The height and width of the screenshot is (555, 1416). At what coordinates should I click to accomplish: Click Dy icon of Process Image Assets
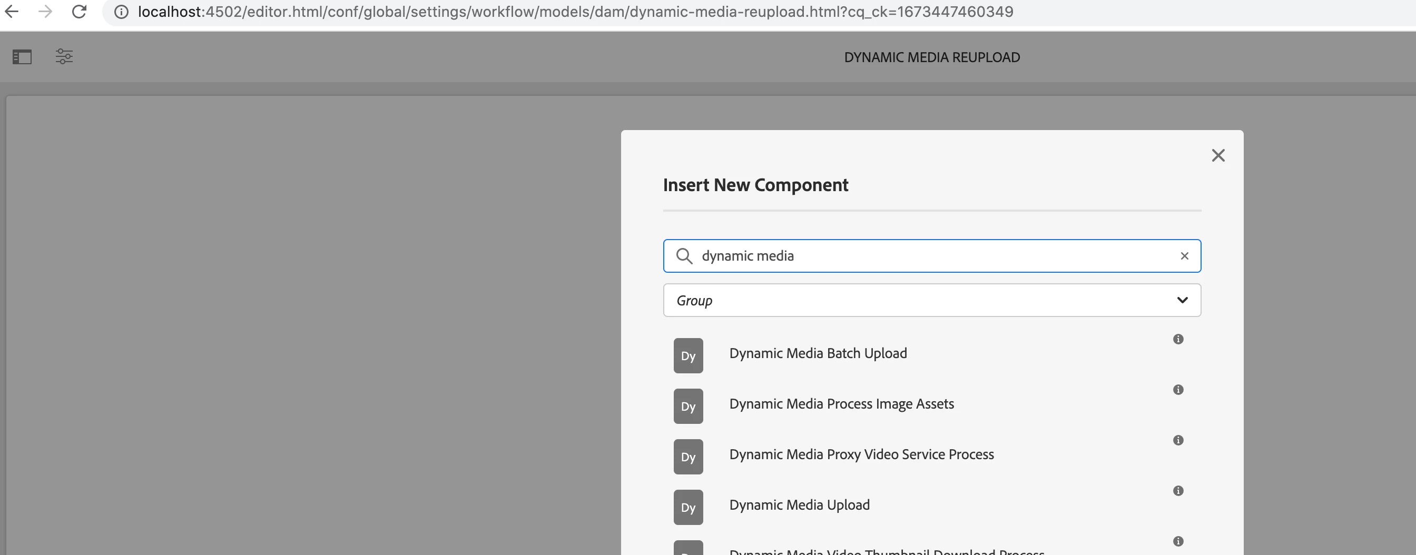point(688,406)
